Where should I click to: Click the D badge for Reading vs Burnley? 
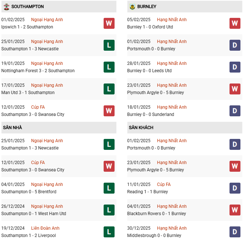coord(235,188)
